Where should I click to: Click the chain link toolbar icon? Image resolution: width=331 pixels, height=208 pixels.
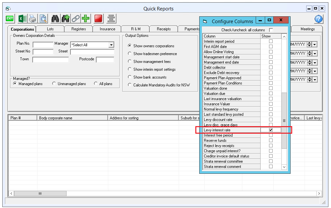click(x=76, y=19)
